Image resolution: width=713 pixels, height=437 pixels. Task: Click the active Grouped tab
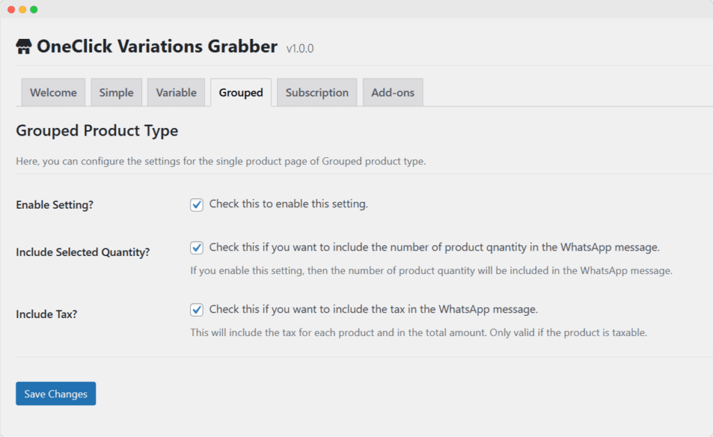[240, 92]
